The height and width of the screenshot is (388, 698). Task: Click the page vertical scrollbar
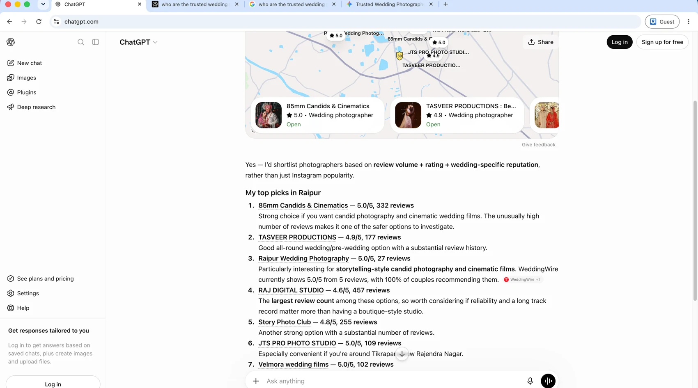click(695, 201)
